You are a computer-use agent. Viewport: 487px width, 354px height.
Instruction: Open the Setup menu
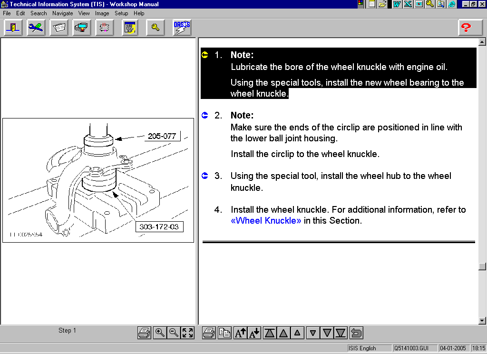[121, 13]
